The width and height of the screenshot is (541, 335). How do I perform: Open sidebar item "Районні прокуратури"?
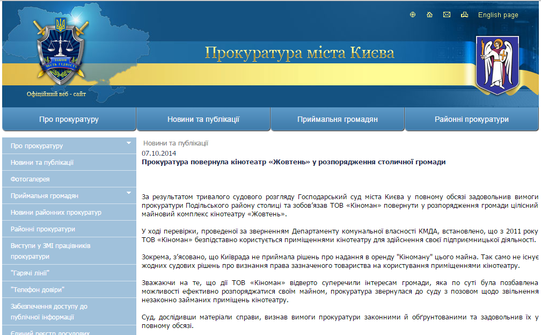pyautogui.click(x=69, y=229)
